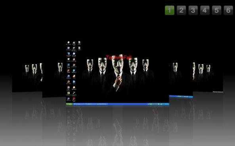Go to desktop number 4
The width and height of the screenshot is (235, 146).
point(205,10)
